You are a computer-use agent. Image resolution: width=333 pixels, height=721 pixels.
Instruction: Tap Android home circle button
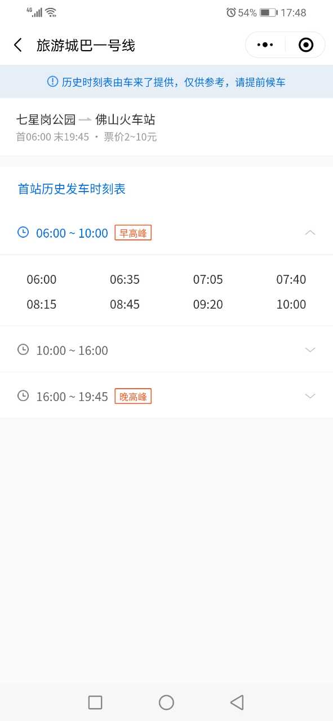pyautogui.click(x=166, y=702)
